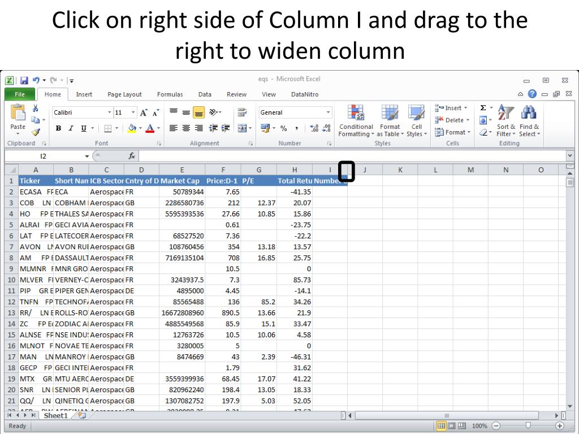The image size is (579, 434).
Task: Apply Comma Style
Action: point(296,128)
